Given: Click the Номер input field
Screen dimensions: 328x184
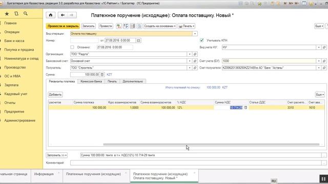Looking at the screenshot, I should (x=85, y=40).
